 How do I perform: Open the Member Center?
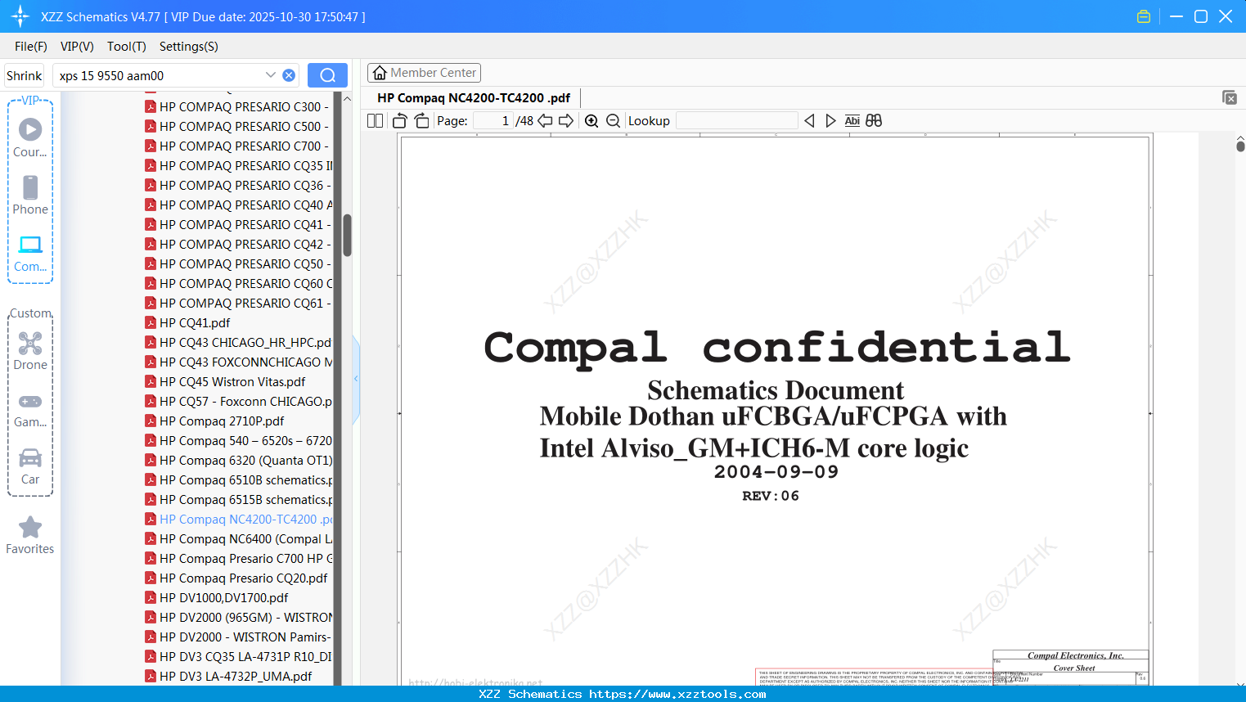click(x=424, y=73)
